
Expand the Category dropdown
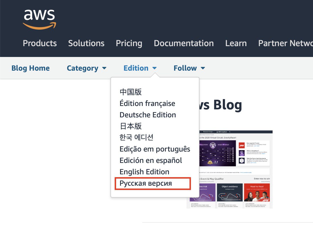point(87,68)
